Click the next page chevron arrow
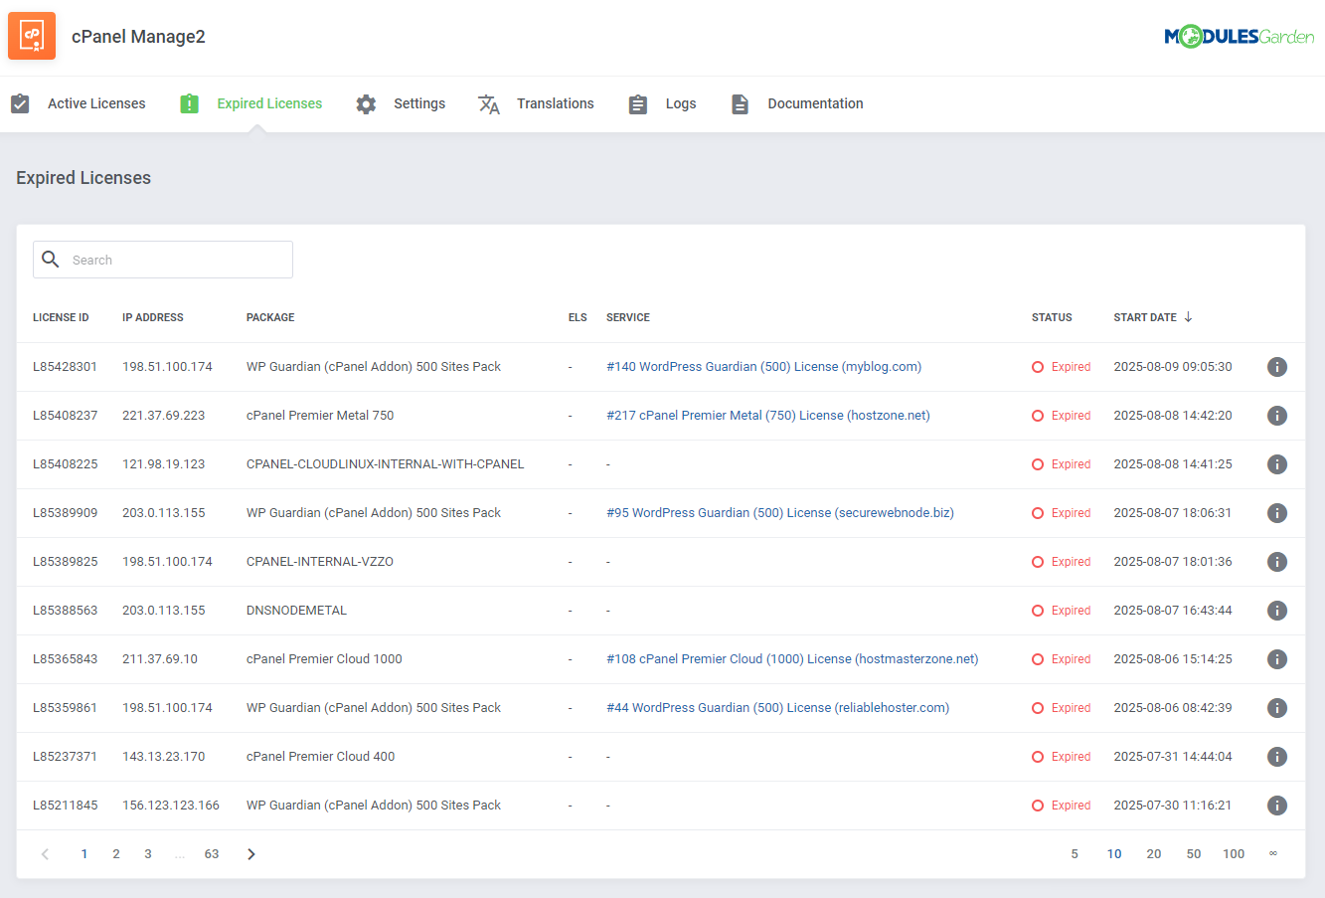Viewport: 1325px width, 898px height. pos(250,853)
